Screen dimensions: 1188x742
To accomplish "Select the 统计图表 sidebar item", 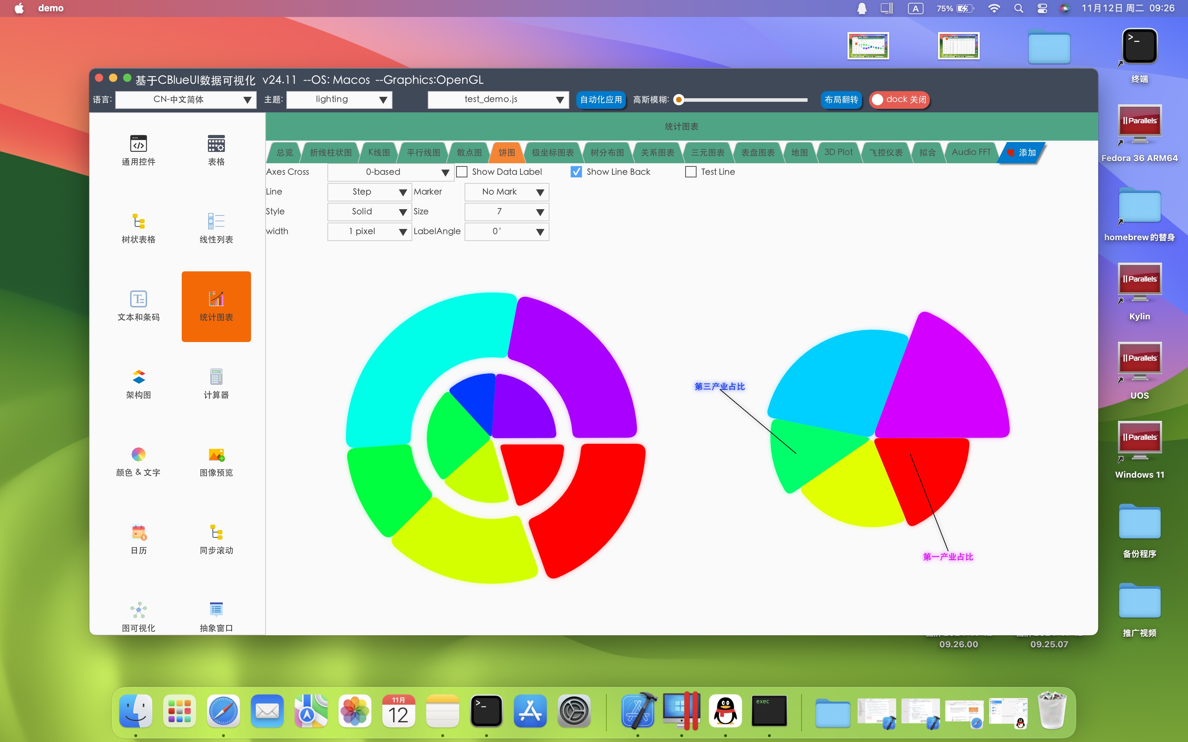I will click(x=216, y=306).
